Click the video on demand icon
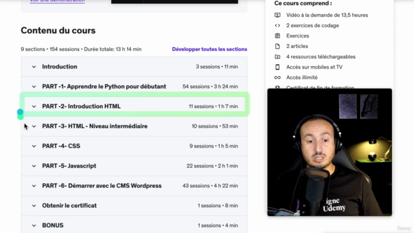414x233 pixels. point(278,15)
